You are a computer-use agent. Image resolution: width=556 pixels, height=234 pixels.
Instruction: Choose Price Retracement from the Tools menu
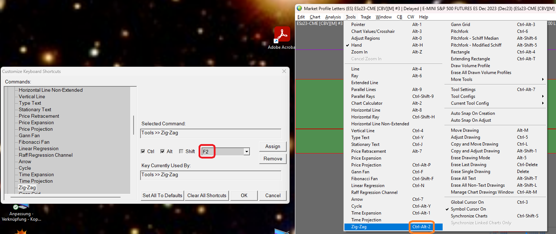[393, 151]
